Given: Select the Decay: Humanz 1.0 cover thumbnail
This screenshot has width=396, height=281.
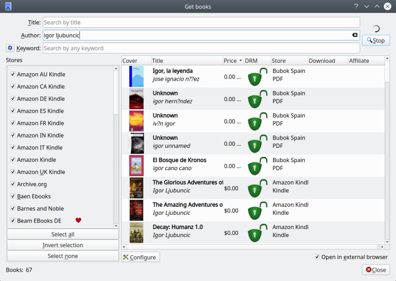Looking at the screenshot, I should point(136,233).
